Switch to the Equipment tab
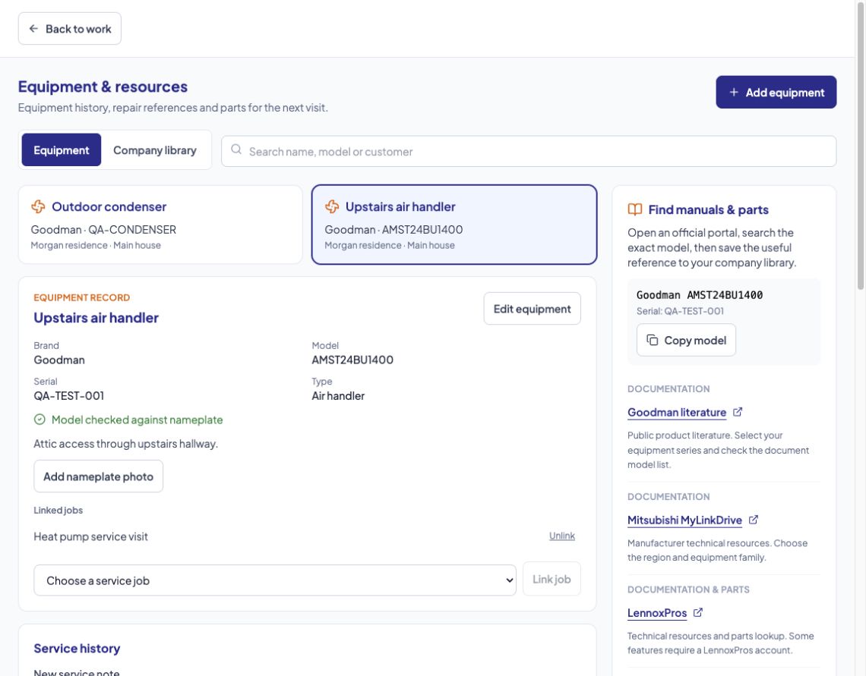The height and width of the screenshot is (676, 866). (62, 150)
